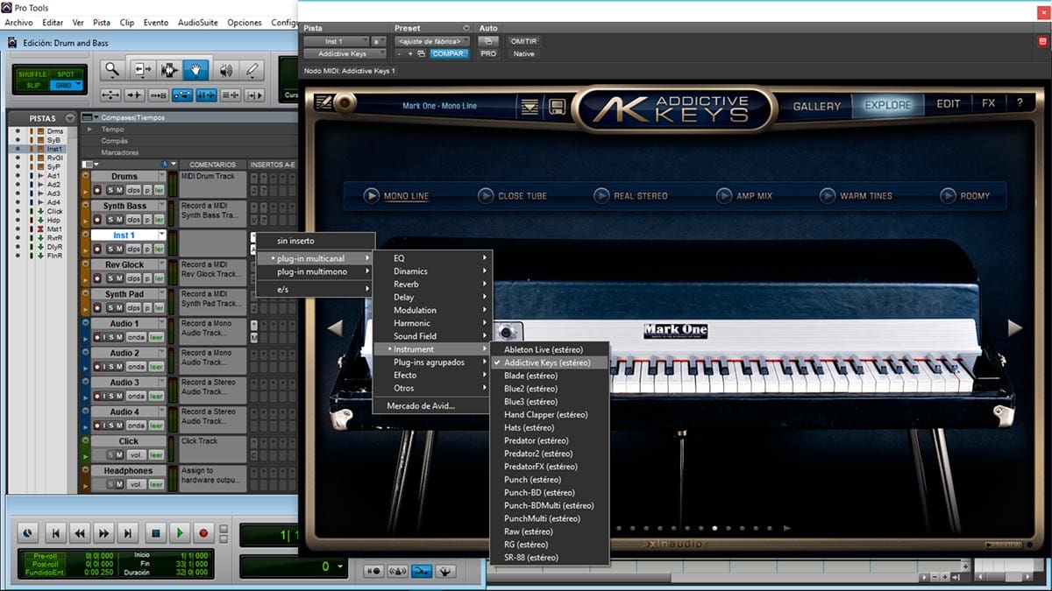Click the Native button
The image size is (1052, 591).
tap(524, 53)
